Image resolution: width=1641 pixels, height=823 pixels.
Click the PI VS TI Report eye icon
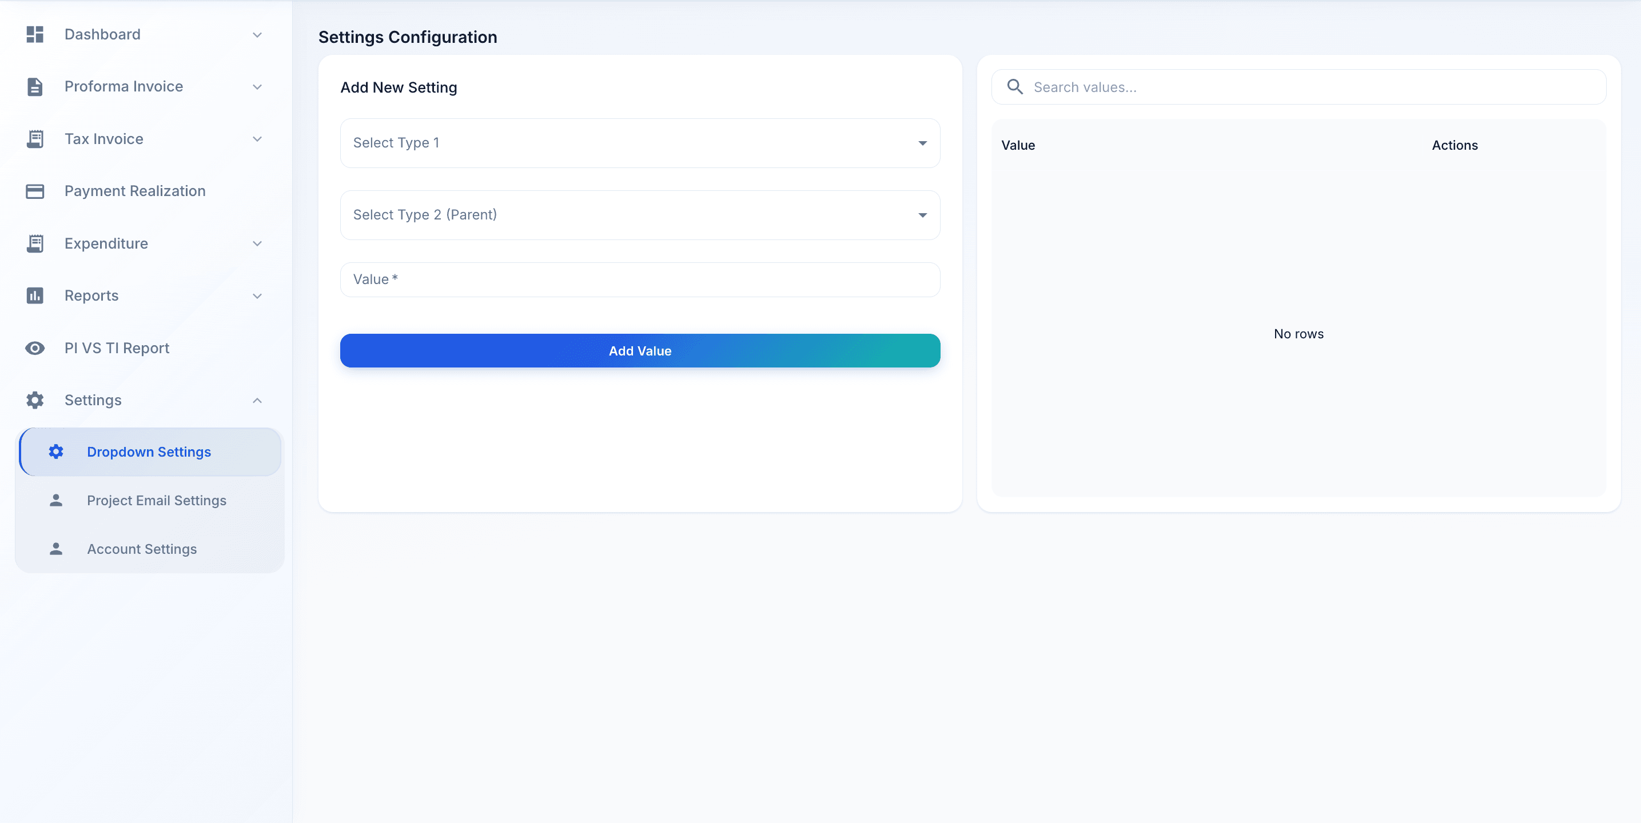point(35,348)
